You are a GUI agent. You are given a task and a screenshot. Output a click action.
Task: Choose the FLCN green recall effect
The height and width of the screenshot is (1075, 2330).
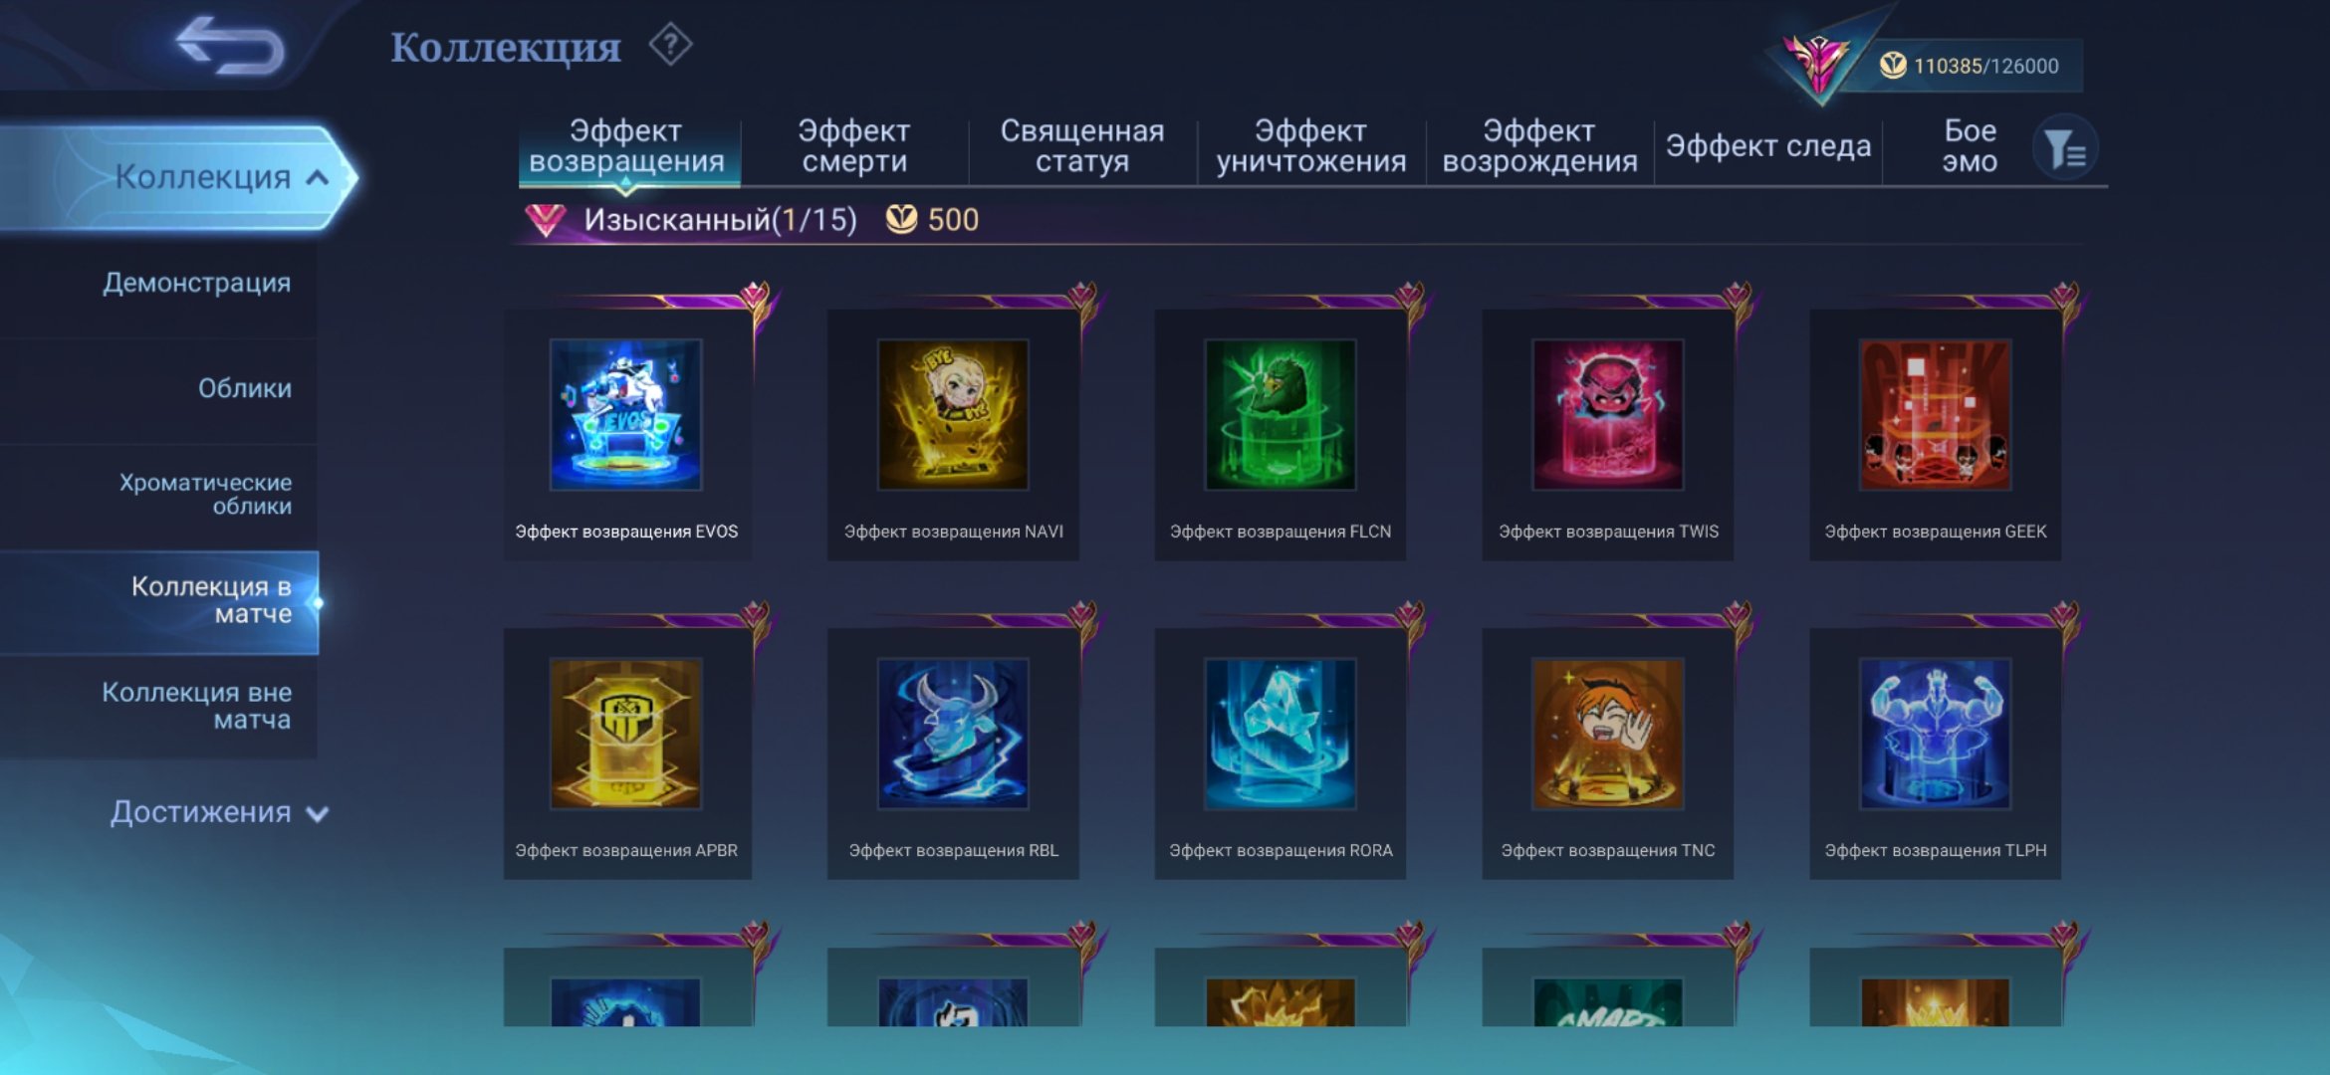[1281, 415]
